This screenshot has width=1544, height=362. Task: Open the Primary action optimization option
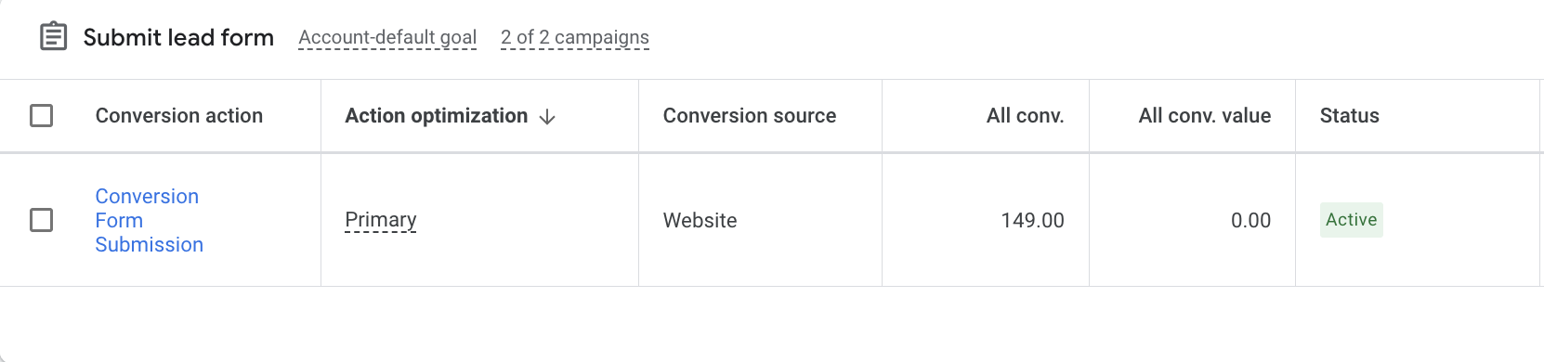[380, 220]
